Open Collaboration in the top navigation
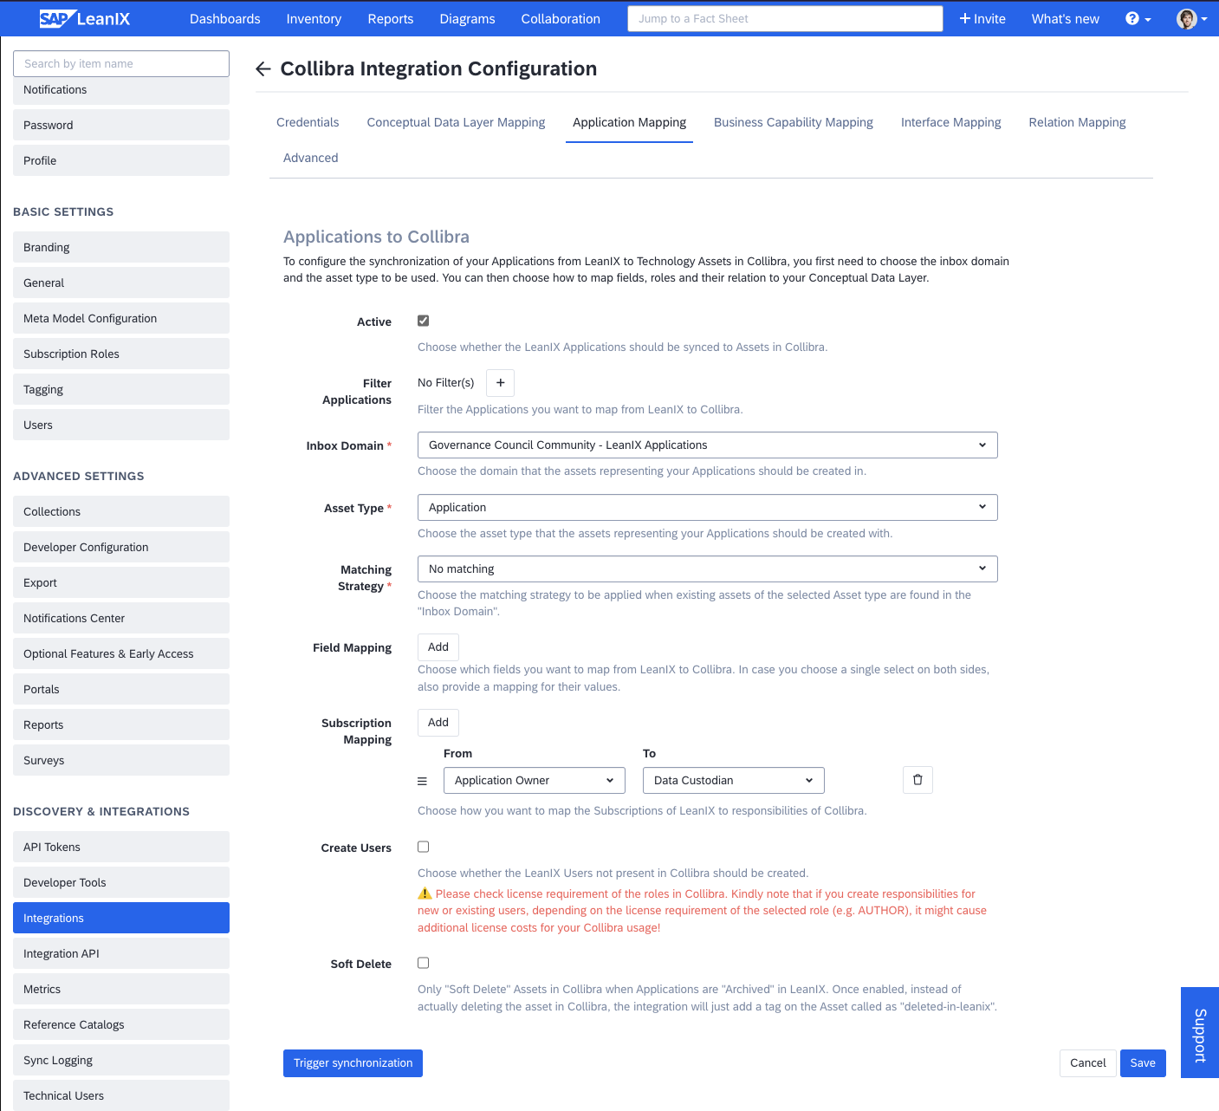The height and width of the screenshot is (1111, 1219). [561, 19]
